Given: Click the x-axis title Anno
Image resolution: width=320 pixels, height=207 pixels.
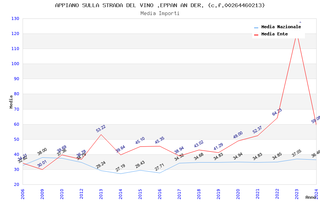Looking at the screenshot, I should pos(311,197).
